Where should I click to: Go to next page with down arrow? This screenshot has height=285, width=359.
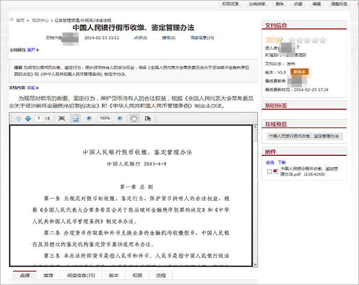(x=28, y=118)
